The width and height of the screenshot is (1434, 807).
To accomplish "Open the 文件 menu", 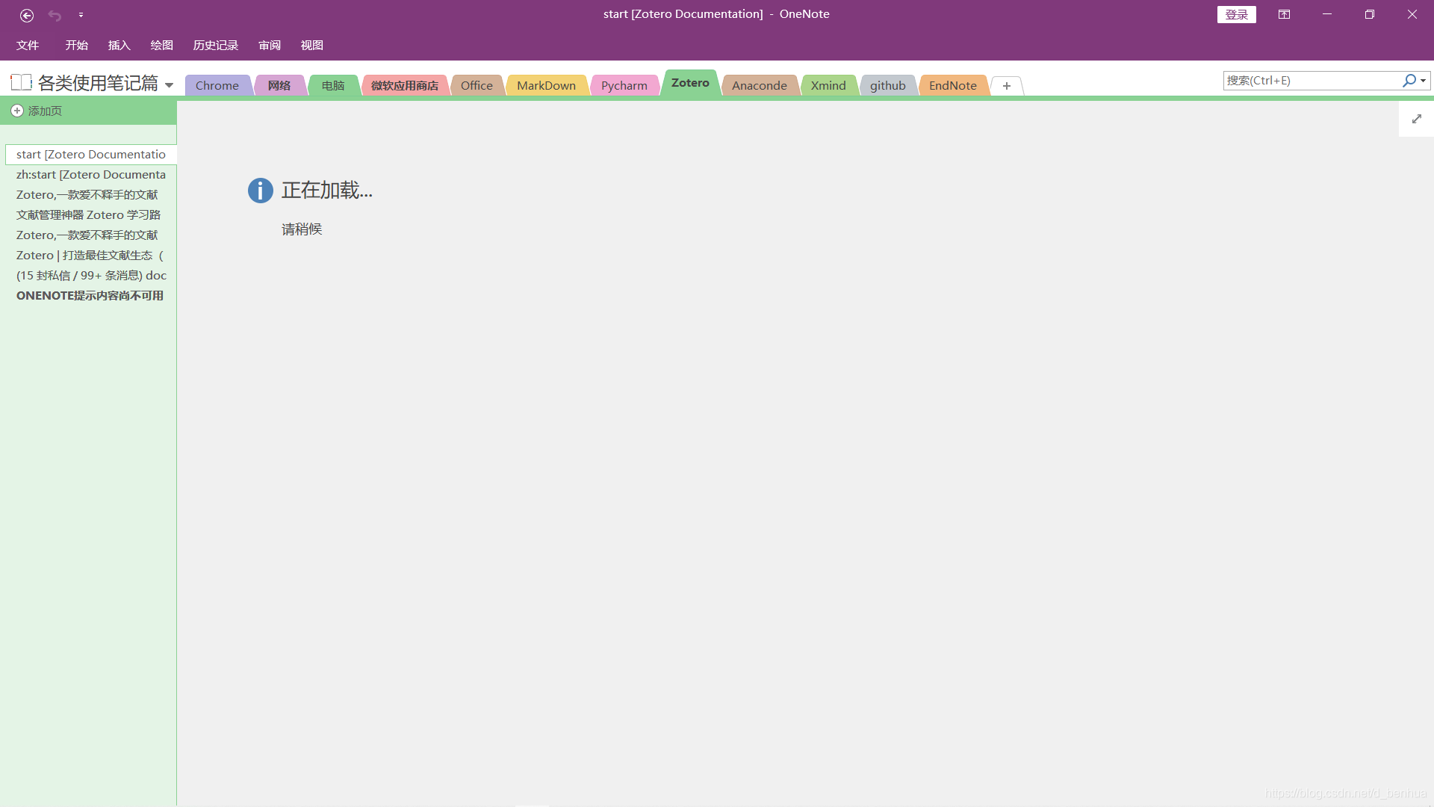I will point(28,46).
